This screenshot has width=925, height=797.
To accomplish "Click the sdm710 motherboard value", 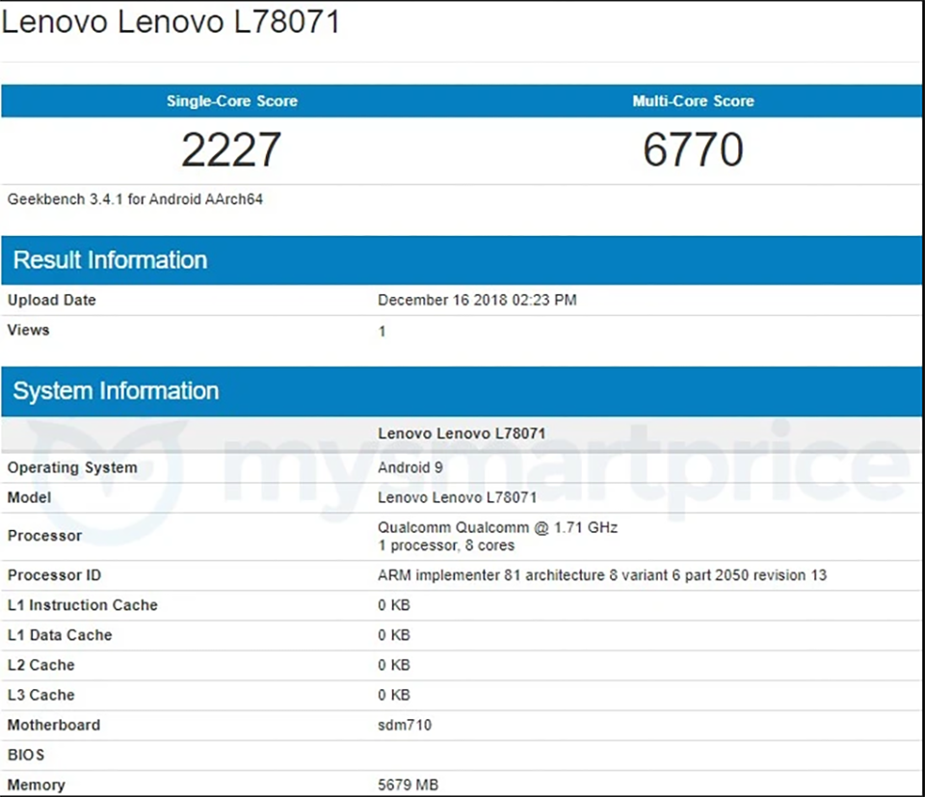I will point(405,725).
